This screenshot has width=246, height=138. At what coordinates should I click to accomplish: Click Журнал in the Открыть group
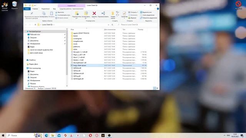point(132,18)
